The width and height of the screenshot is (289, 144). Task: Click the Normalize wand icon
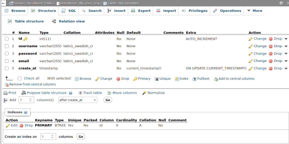point(144,93)
